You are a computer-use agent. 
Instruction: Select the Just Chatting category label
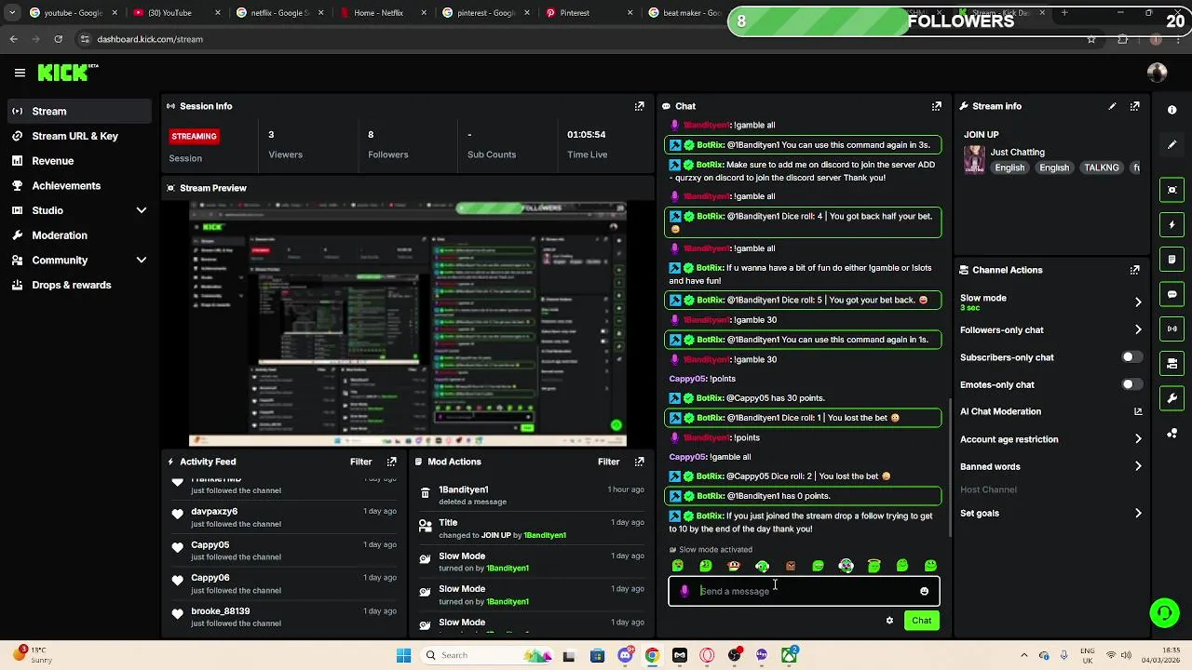[1017, 152]
